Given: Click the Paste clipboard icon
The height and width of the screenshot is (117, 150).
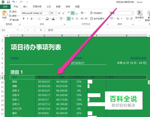Looking at the screenshot, I should click(x=4, y=13).
